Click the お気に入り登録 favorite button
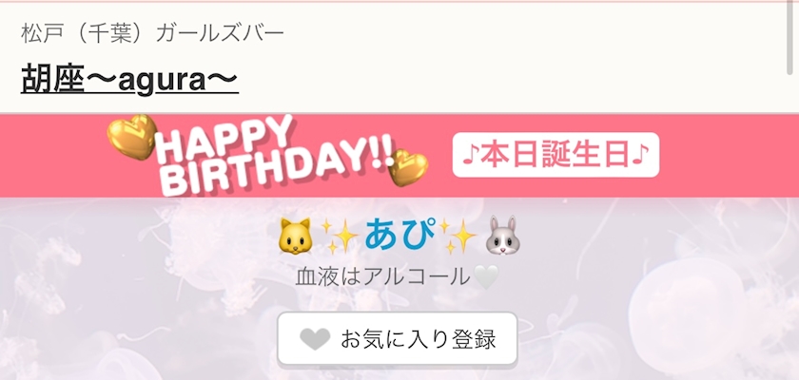 click(398, 338)
